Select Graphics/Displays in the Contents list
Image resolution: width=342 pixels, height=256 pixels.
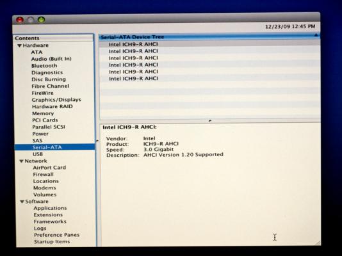pyautogui.click(x=56, y=100)
